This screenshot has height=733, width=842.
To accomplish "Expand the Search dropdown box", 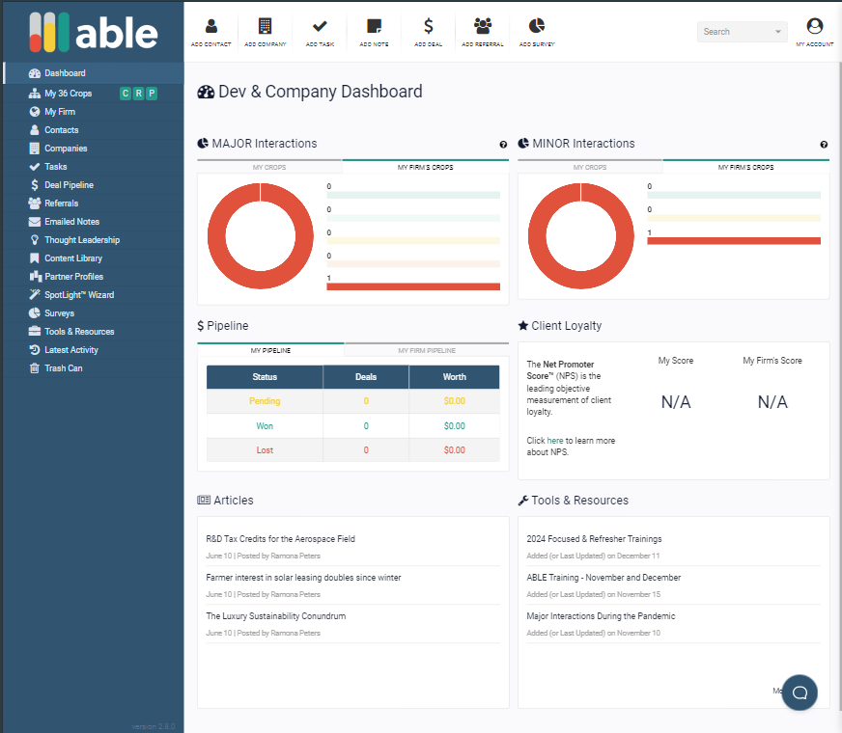I will 742,32.
